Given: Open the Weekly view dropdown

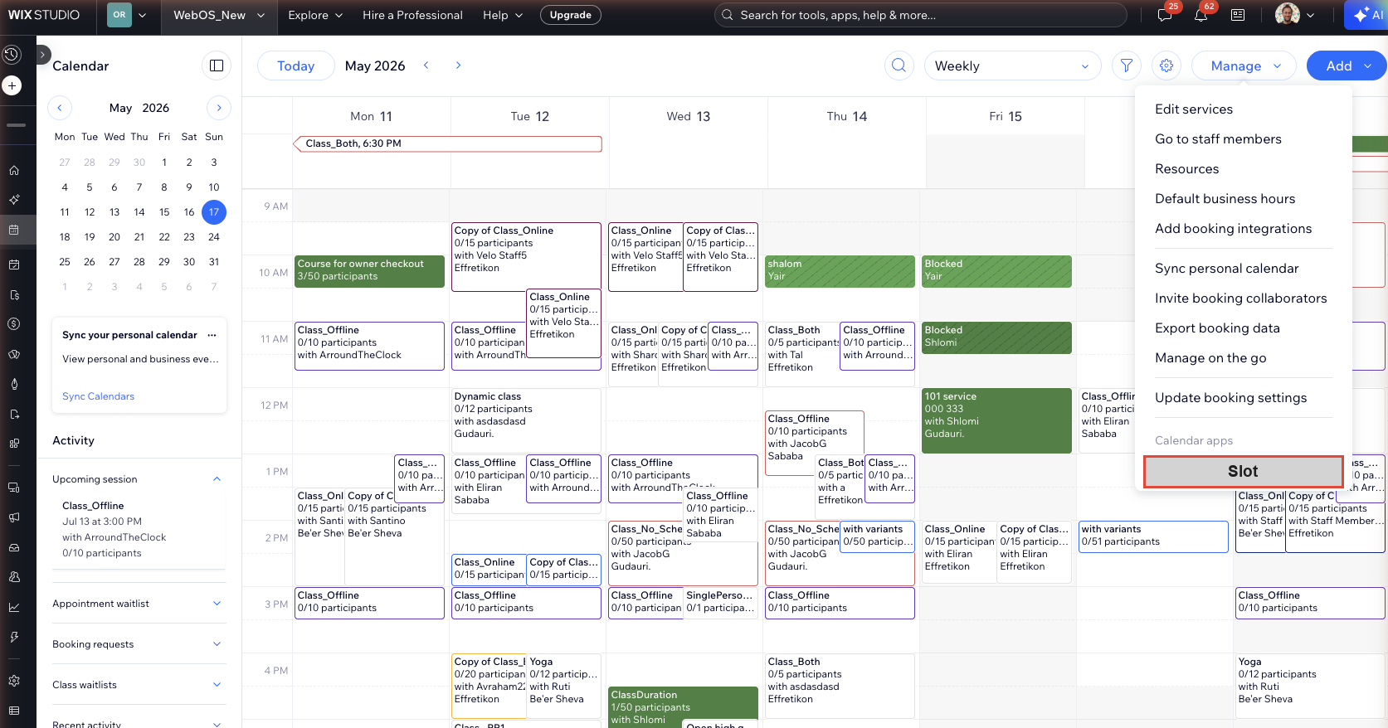Looking at the screenshot, I should click(x=1012, y=66).
